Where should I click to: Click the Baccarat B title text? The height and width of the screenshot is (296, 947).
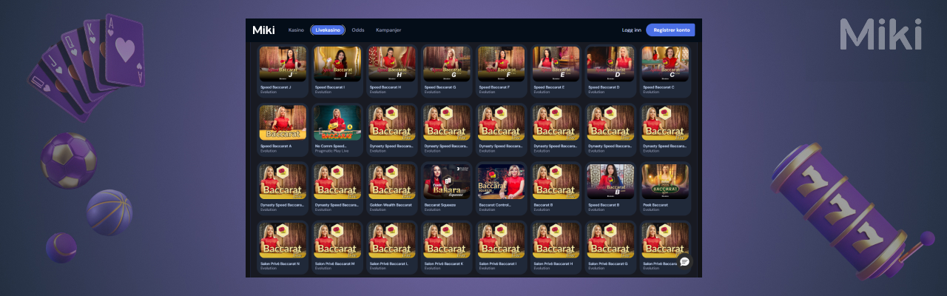544,205
